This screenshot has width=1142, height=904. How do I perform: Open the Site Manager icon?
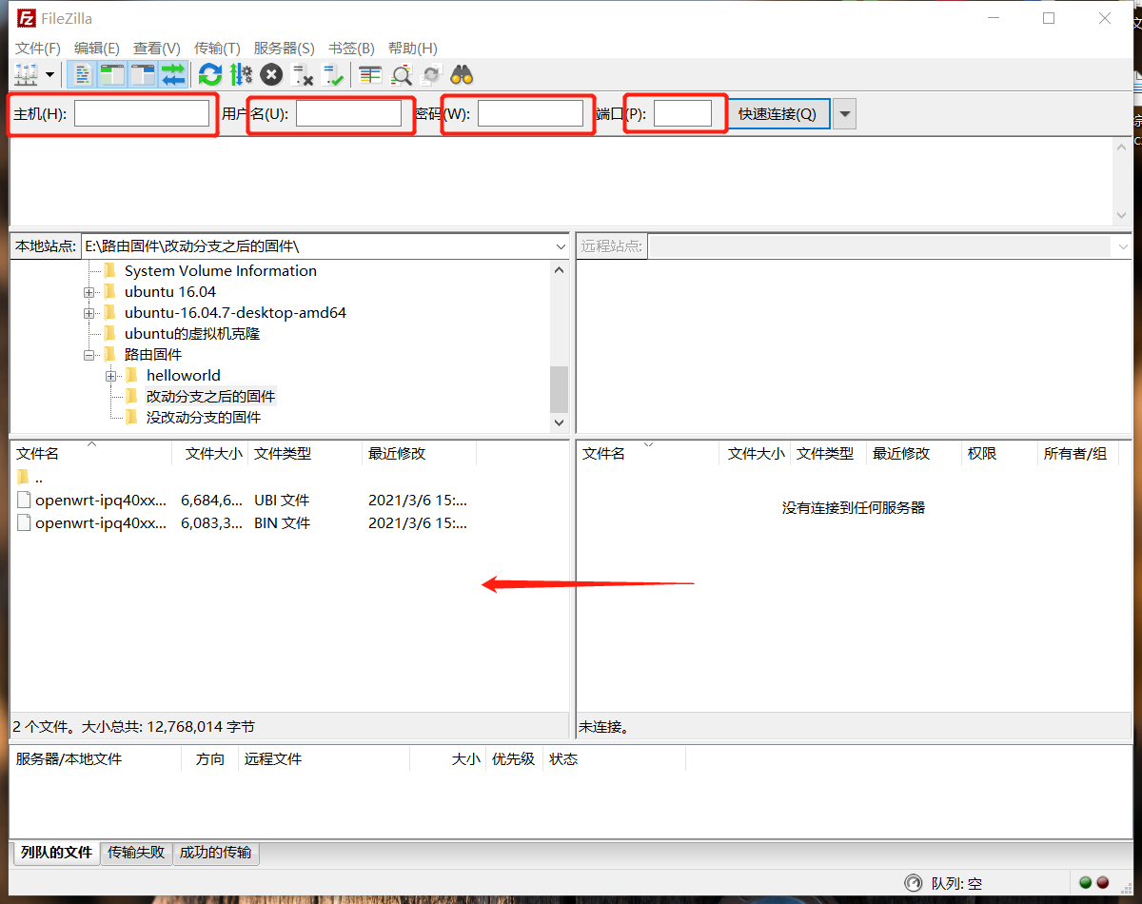tap(26, 74)
